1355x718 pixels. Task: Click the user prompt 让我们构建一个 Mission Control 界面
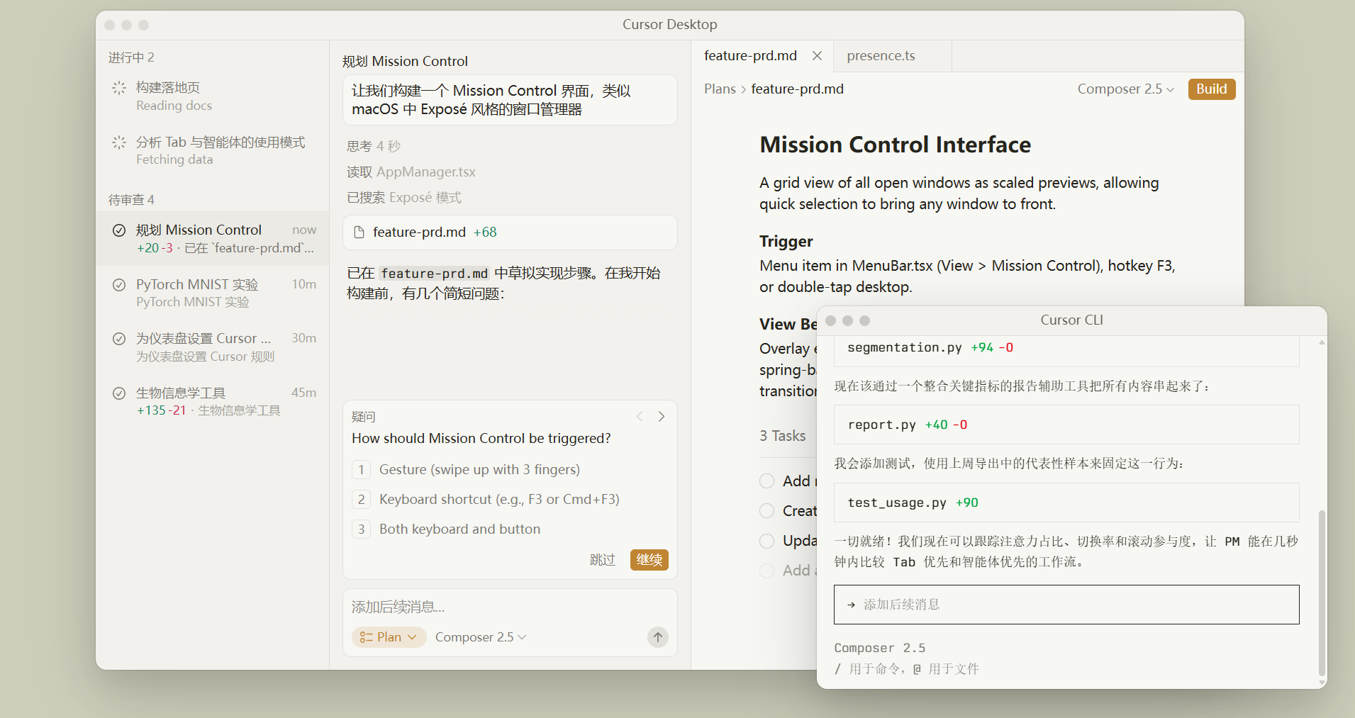510,101
